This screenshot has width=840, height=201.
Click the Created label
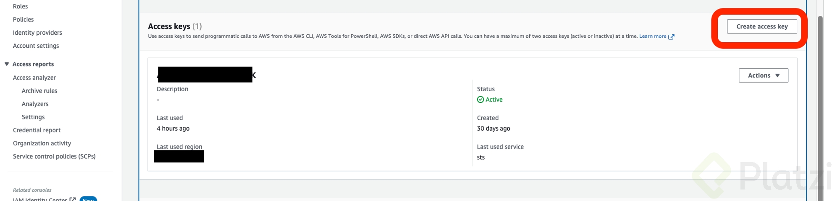coord(488,118)
